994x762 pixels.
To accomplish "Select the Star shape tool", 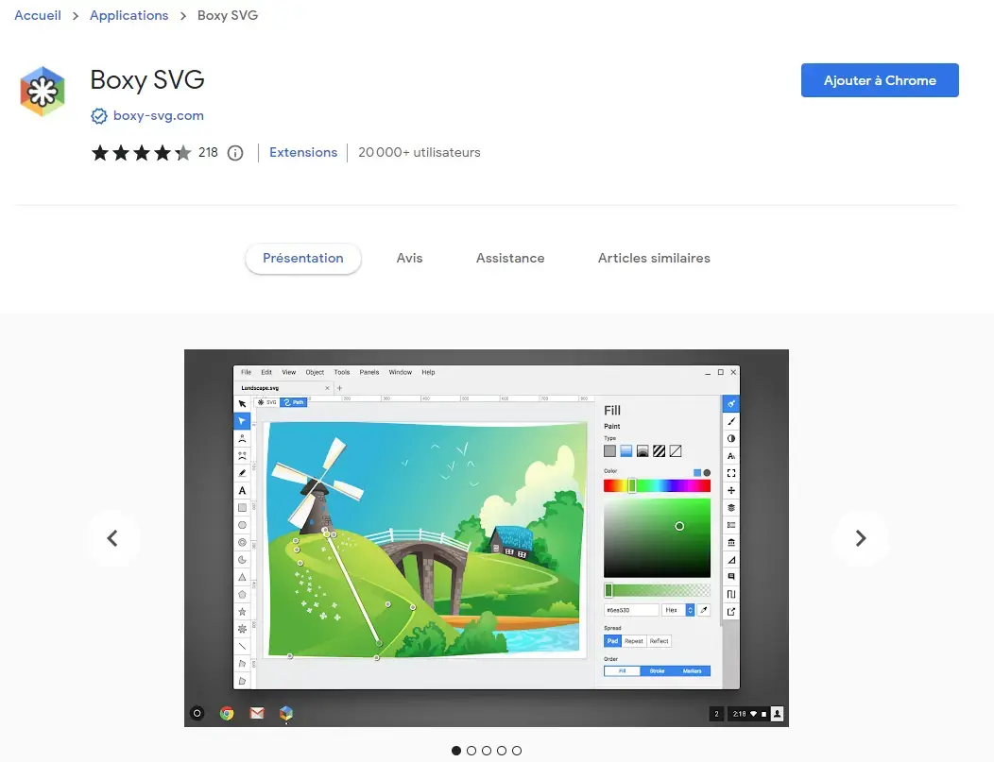I will coord(242,611).
